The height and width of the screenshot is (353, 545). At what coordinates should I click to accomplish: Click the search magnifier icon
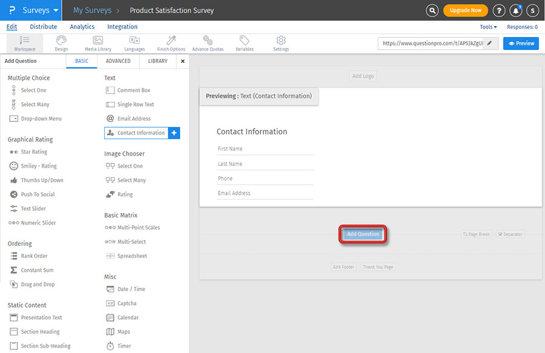[x=432, y=10]
